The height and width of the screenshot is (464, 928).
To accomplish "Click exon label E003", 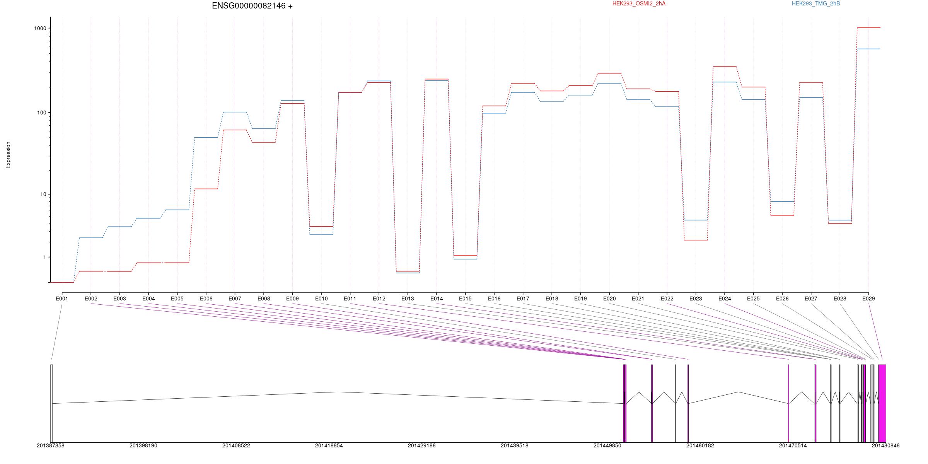I will coord(119,299).
